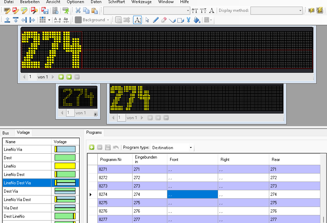Open the Schriftart menu
Image resolution: width=327 pixels, height=223 pixels.
pos(117,2)
